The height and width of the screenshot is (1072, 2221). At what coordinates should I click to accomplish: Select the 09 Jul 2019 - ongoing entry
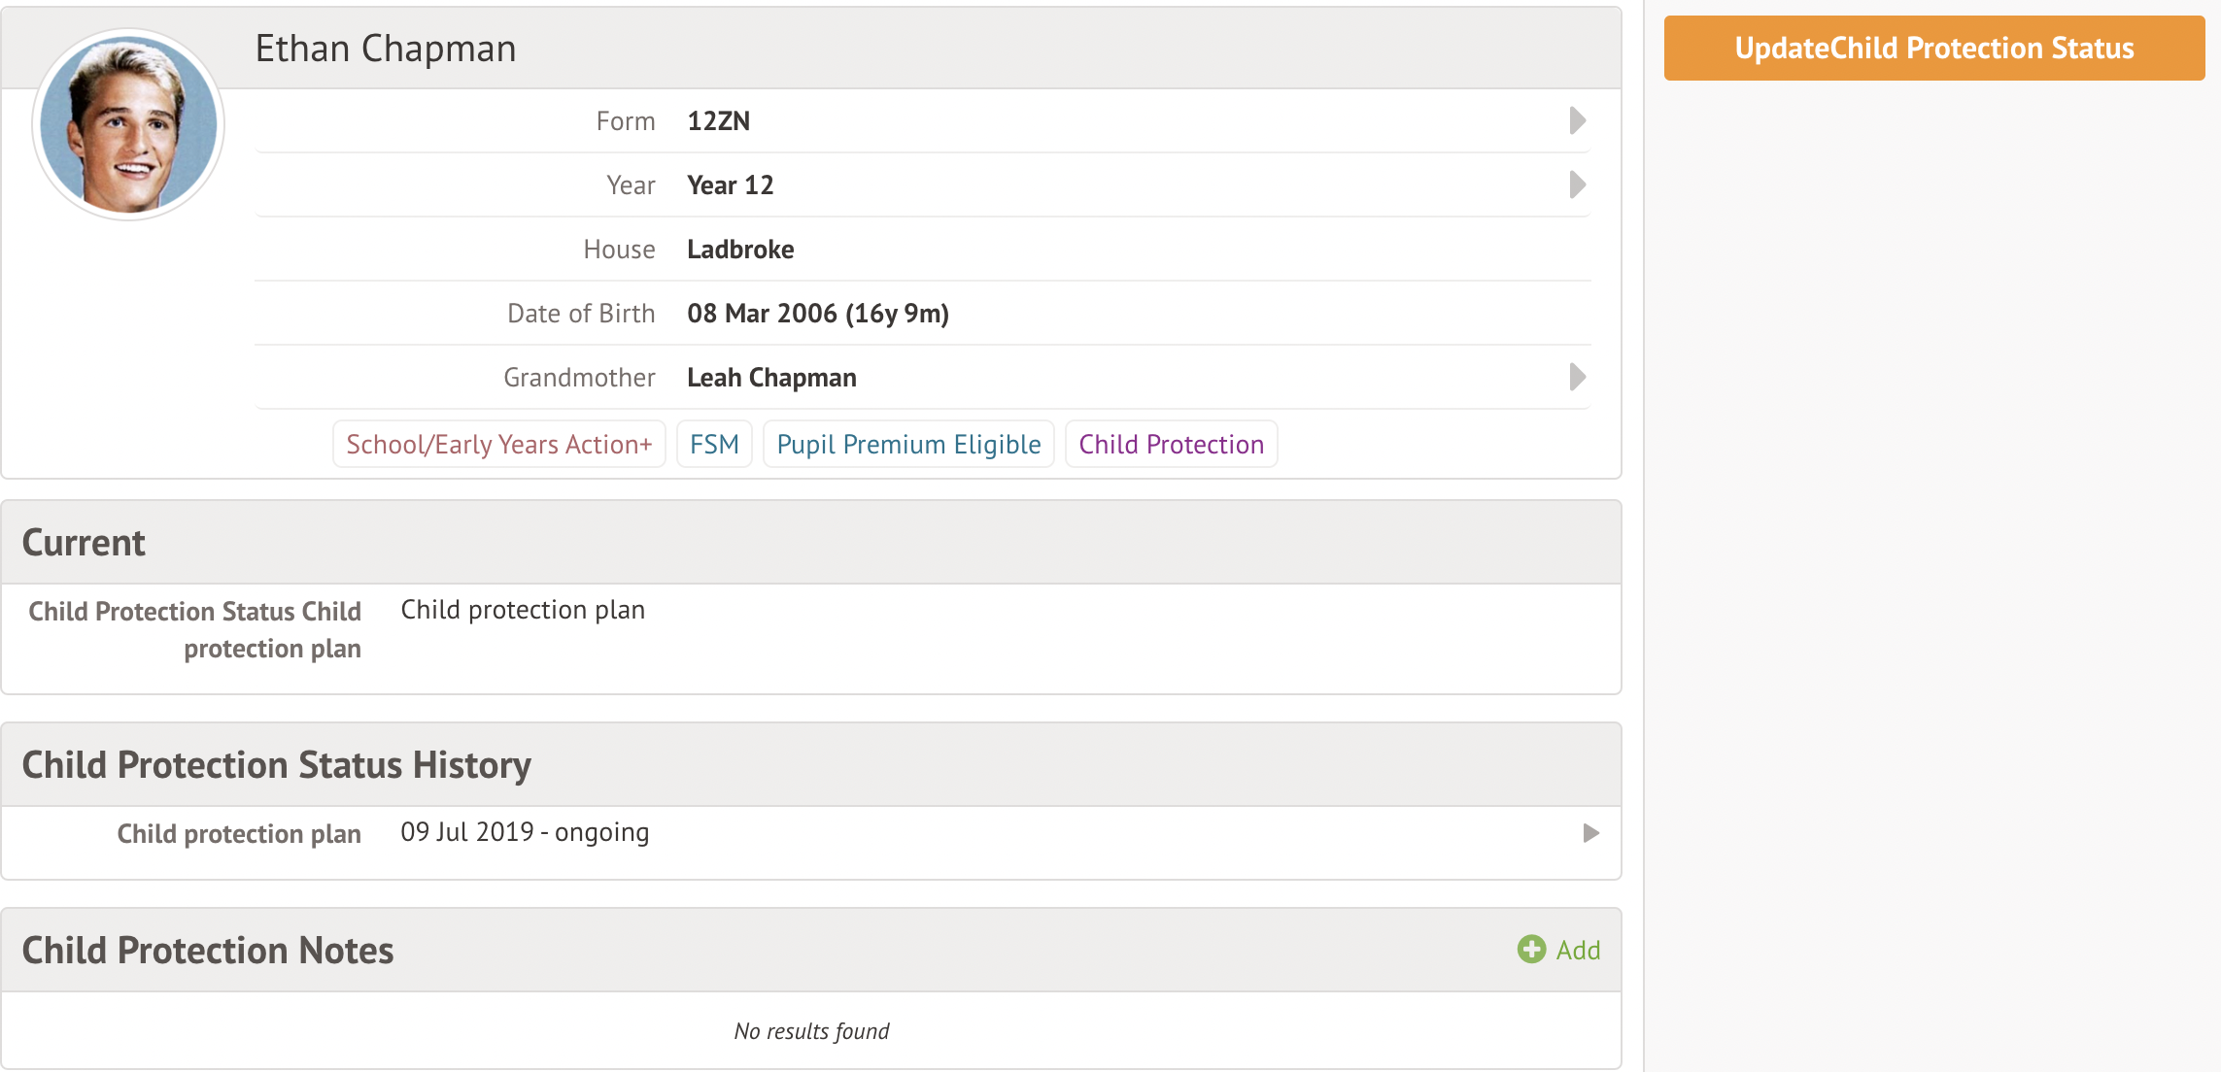point(525,832)
